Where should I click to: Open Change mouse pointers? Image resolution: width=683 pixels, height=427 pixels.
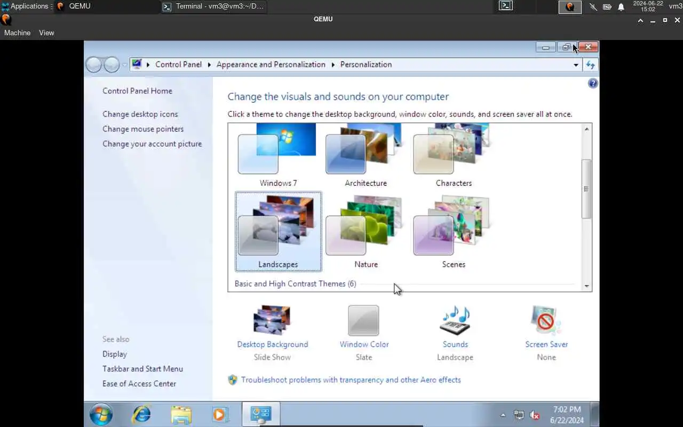coord(143,129)
